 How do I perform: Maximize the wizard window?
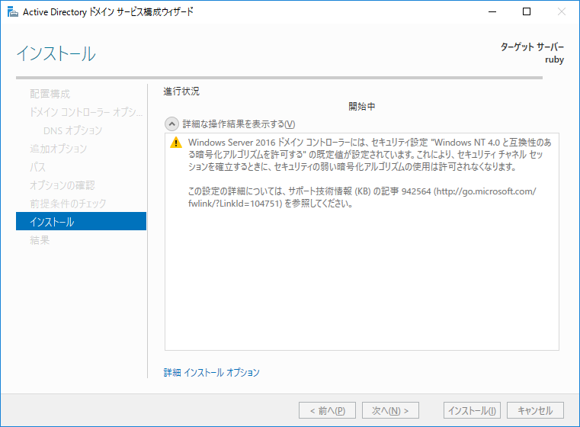click(527, 12)
